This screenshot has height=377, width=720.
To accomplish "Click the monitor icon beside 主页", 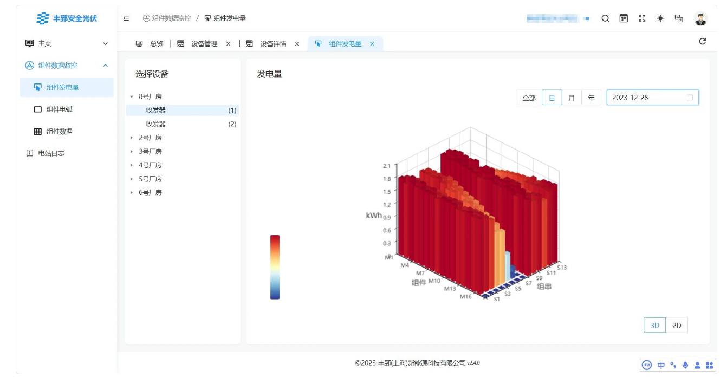I will coord(30,43).
